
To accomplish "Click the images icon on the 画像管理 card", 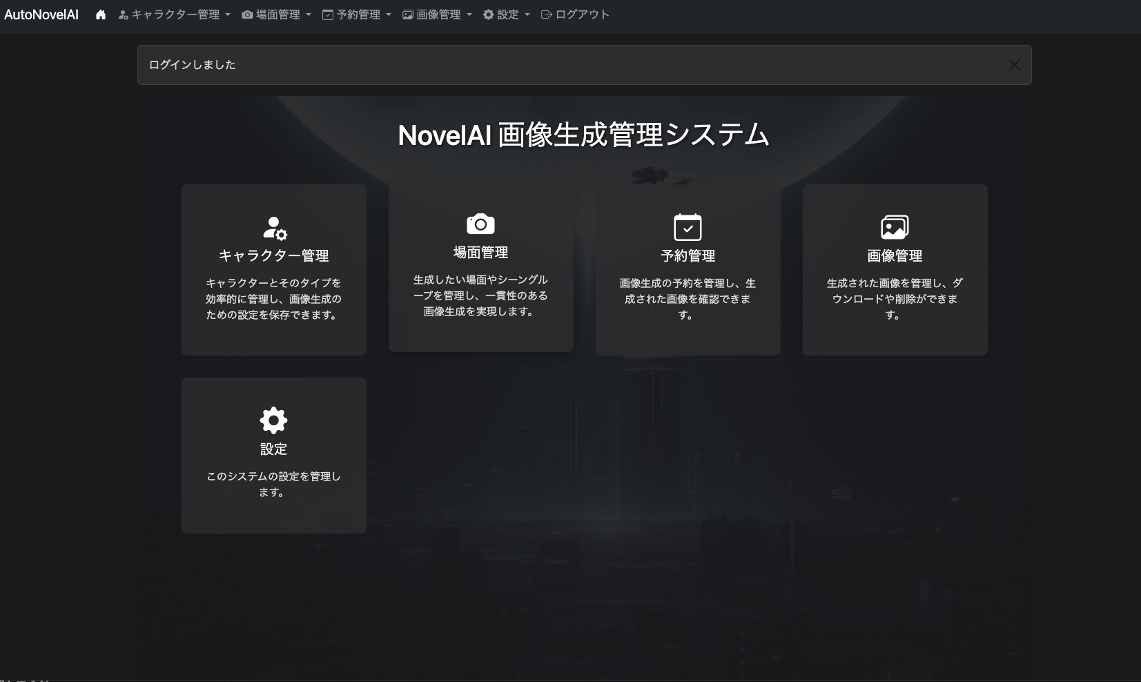I will 894,226.
